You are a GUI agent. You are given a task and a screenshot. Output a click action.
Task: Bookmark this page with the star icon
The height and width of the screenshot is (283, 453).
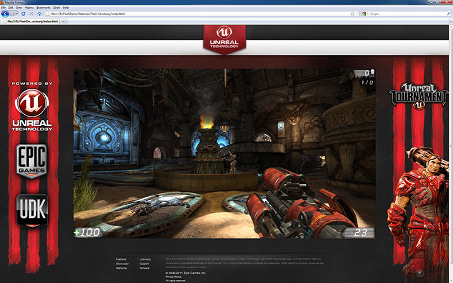352,13
